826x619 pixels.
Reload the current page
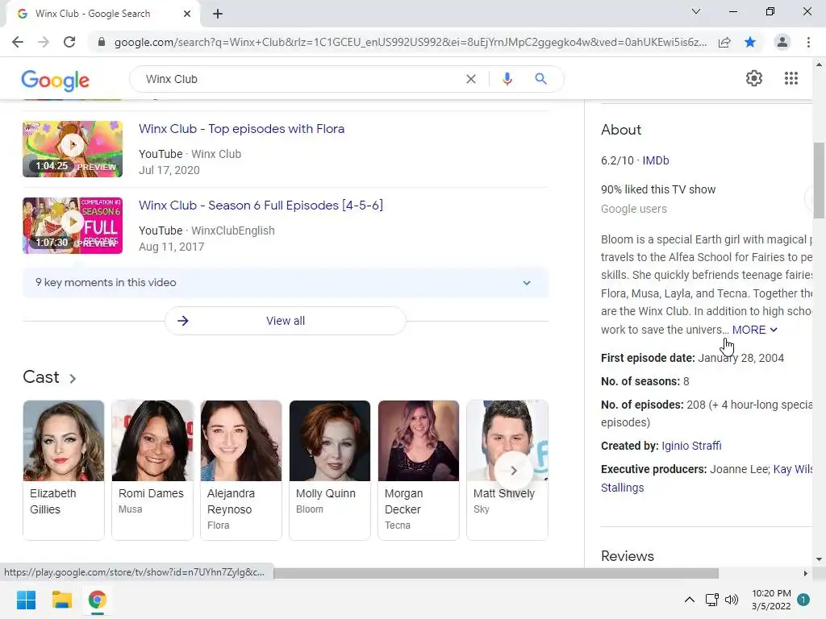tap(69, 42)
